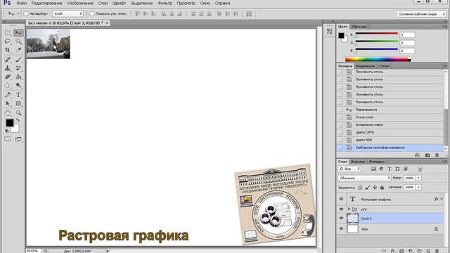Select the Path Selection tool
This screenshot has height=253, width=450.
(8, 103)
